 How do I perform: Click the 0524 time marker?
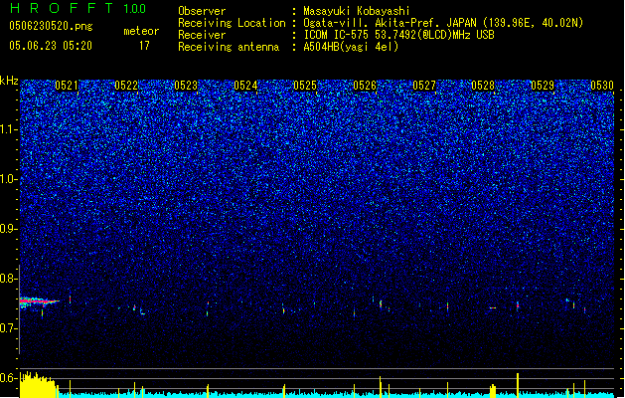pos(245,86)
